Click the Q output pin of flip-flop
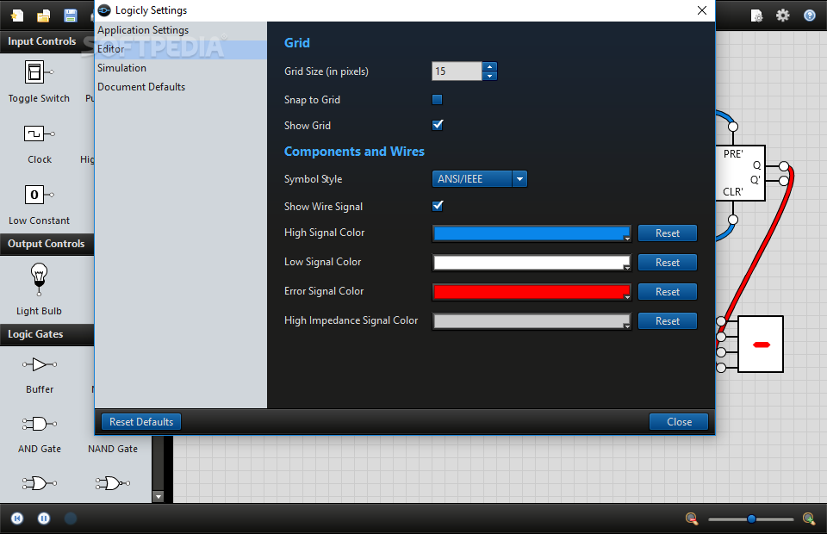This screenshot has height=534, width=827. [x=784, y=166]
